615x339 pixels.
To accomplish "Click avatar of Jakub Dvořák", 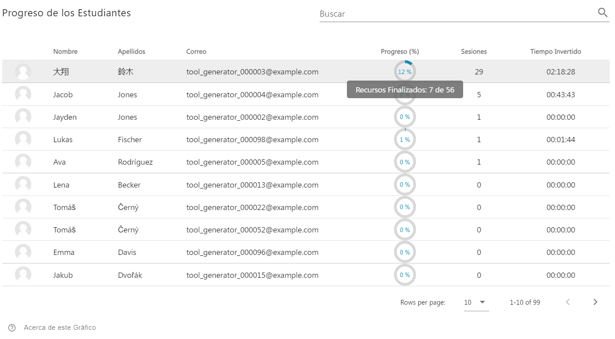I will click(23, 275).
